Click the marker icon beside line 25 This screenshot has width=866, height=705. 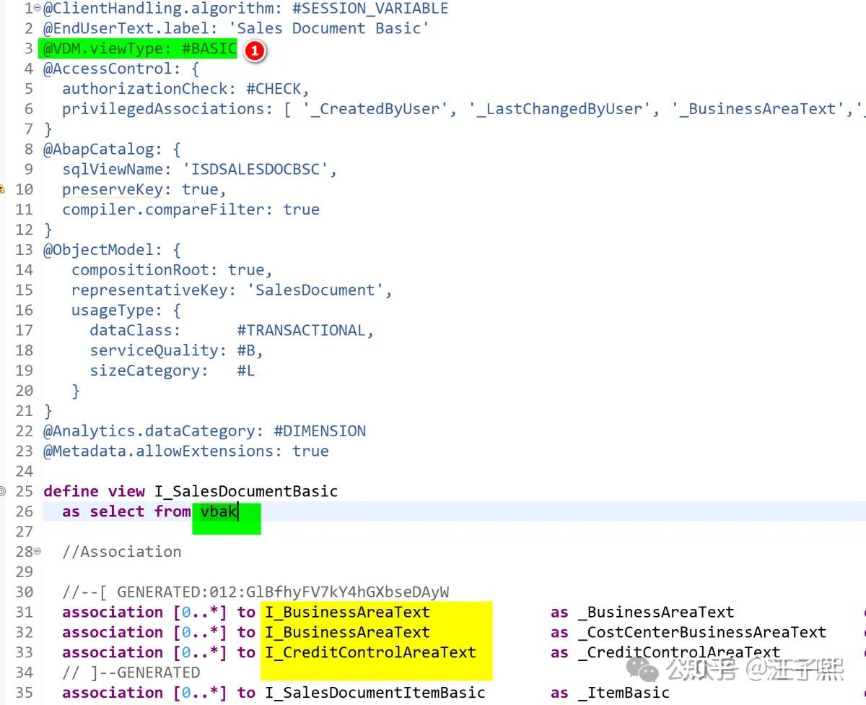[4, 490]
